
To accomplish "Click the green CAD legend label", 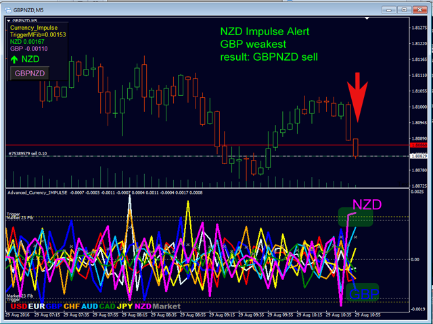I will point(108,306).
